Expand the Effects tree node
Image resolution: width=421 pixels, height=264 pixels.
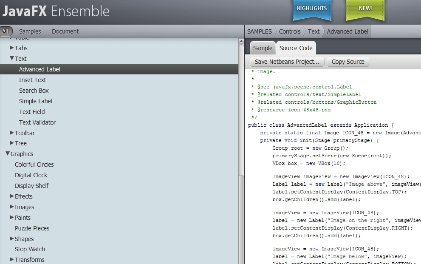[12, 196]
